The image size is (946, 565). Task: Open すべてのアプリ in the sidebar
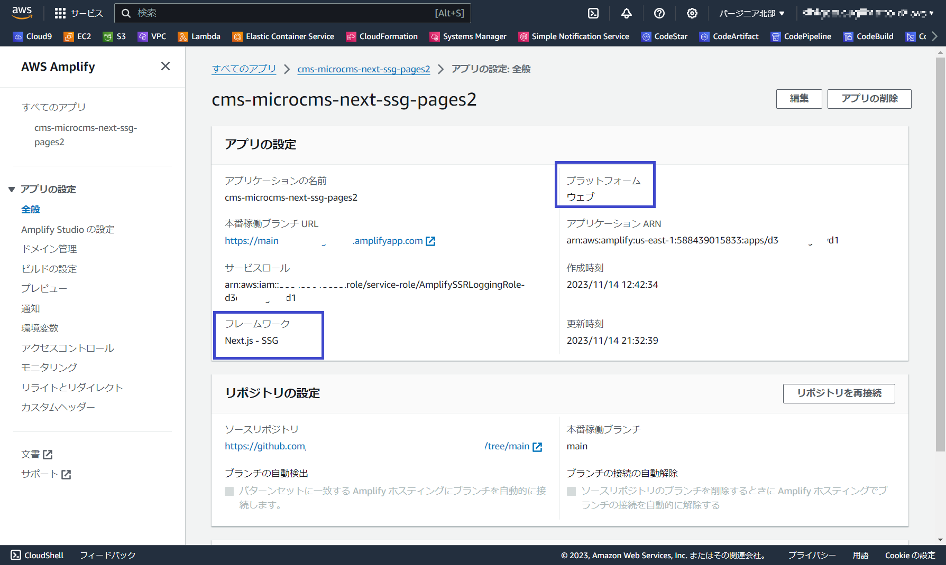click(x=53, y=107)
